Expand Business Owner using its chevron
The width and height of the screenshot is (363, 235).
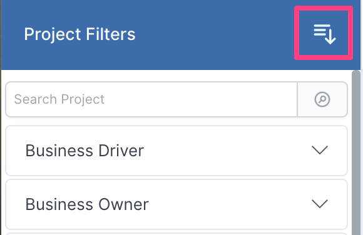coord(320,204)
